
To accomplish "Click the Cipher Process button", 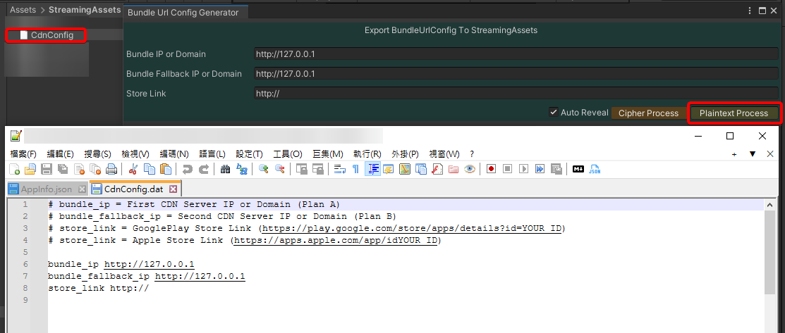I will click(x=648, y=113).
